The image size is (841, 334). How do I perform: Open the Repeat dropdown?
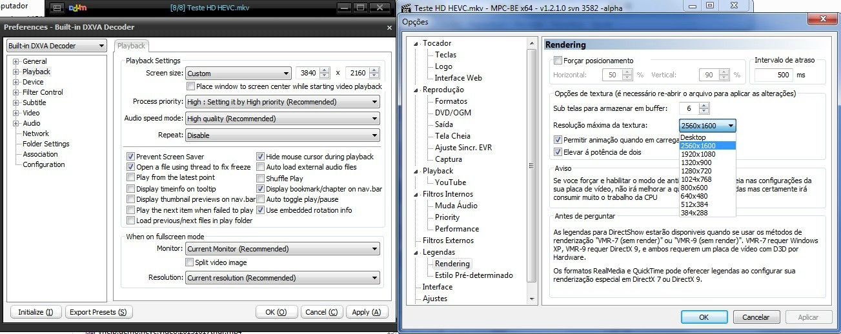(x=283, y=135)
